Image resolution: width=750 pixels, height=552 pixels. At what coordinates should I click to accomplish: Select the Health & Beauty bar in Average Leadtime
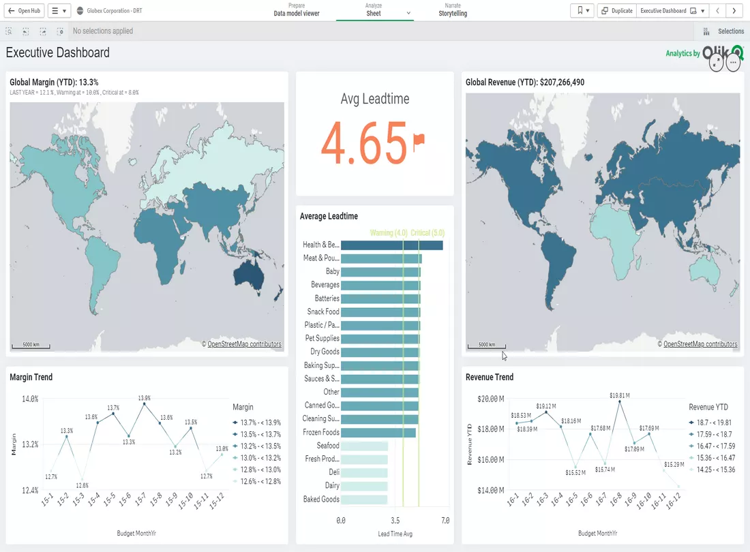point(389,244)
